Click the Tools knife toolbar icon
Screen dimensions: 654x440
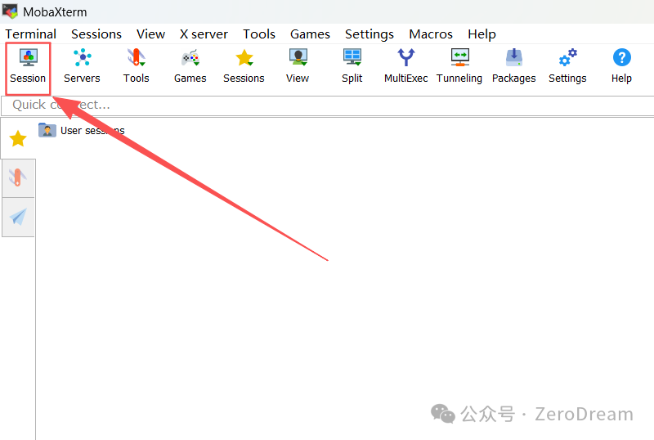(x=137, y=67)
